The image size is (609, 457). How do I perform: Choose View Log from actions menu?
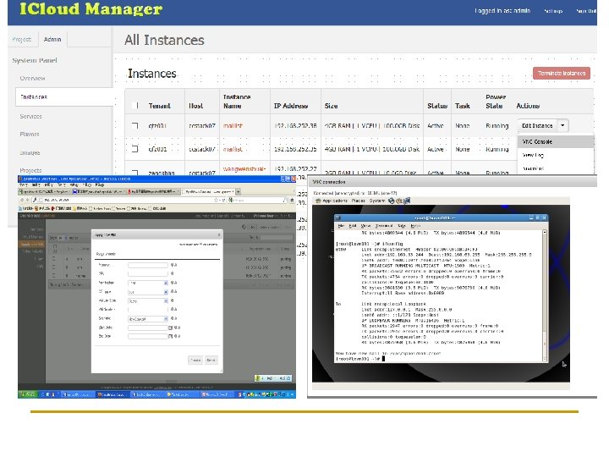point(533,155)
